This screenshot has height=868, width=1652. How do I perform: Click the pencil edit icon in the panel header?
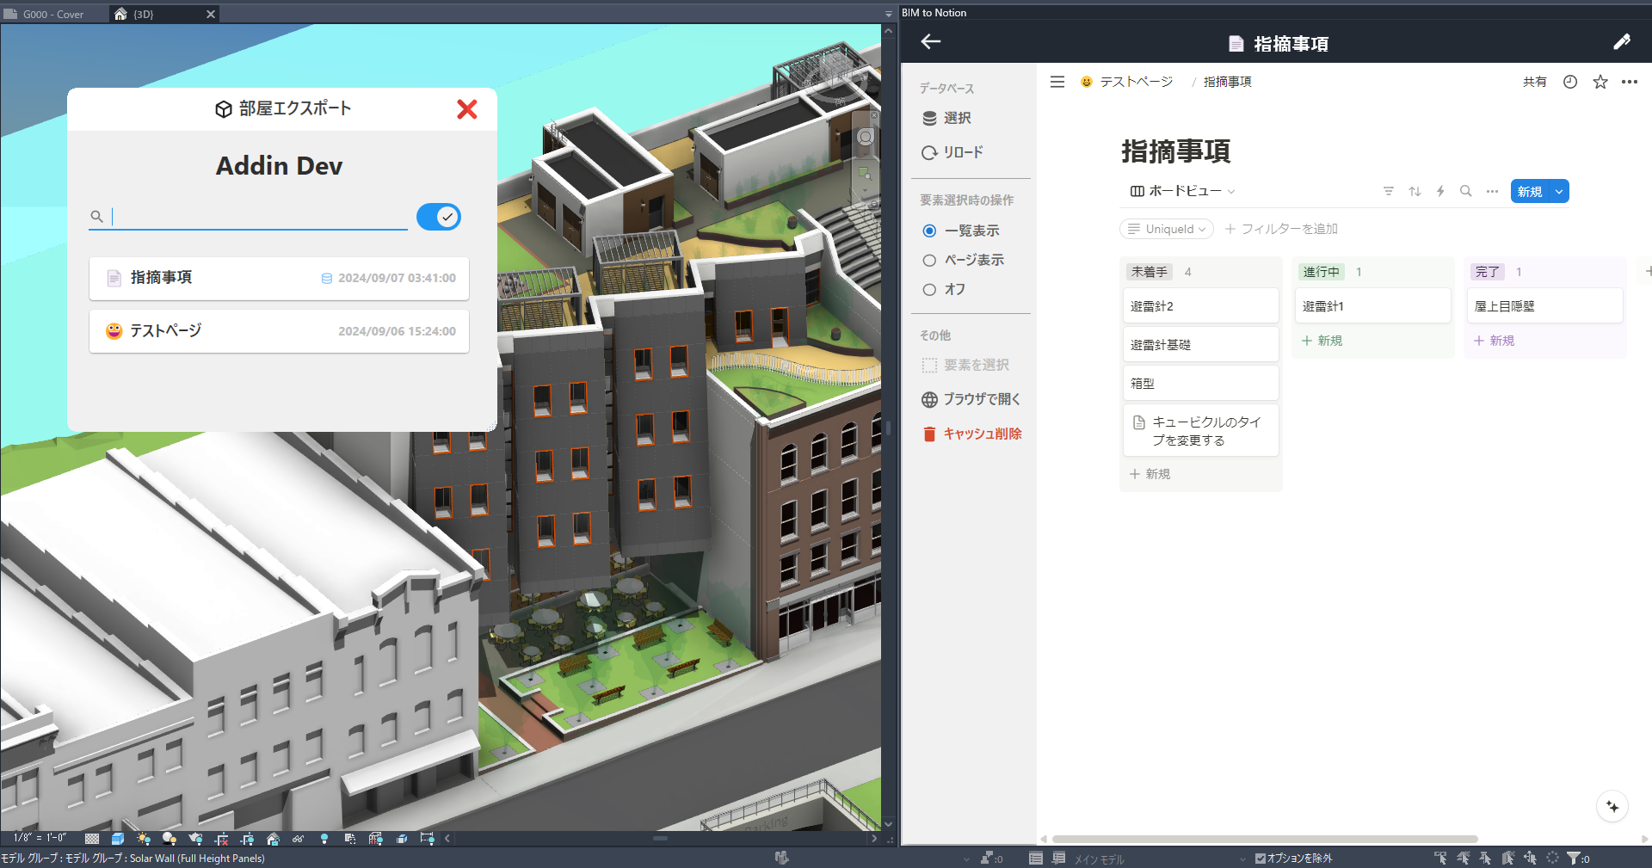[1622, 42]
